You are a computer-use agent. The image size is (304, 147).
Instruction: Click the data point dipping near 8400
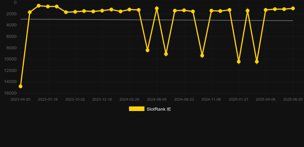click(147, 50)
